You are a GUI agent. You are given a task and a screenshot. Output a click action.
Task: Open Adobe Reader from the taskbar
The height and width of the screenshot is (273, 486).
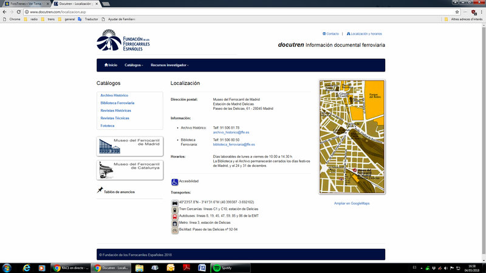(187, 268)
